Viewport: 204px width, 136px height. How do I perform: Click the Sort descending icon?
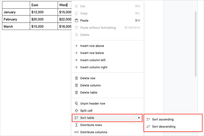148,126
